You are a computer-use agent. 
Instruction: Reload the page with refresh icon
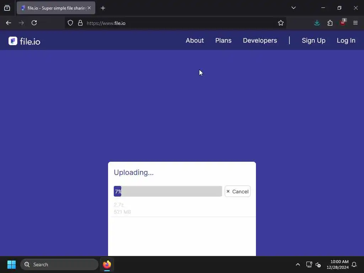pos(34,23)
